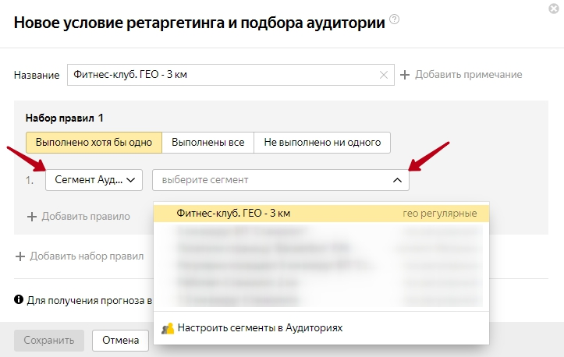Screen dimensions: 564x357
Task: Collapse the segment list using the chevron arrow
Action: (397, 180)
